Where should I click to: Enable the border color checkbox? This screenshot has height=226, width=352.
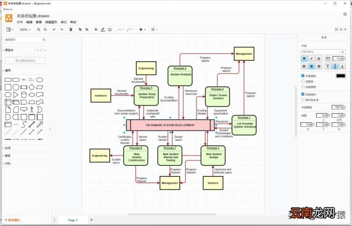[303, 87]
